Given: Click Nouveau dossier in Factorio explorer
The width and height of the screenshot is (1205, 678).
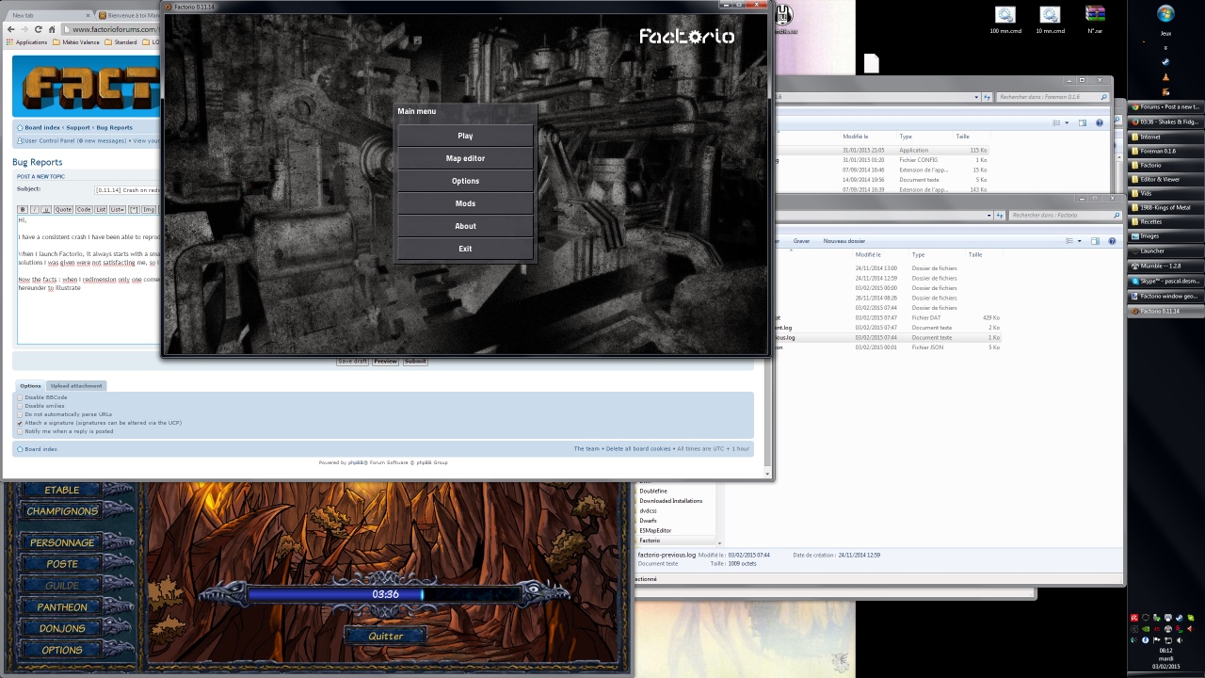Looking at the screenshot, I should click(x=844, y=241).
